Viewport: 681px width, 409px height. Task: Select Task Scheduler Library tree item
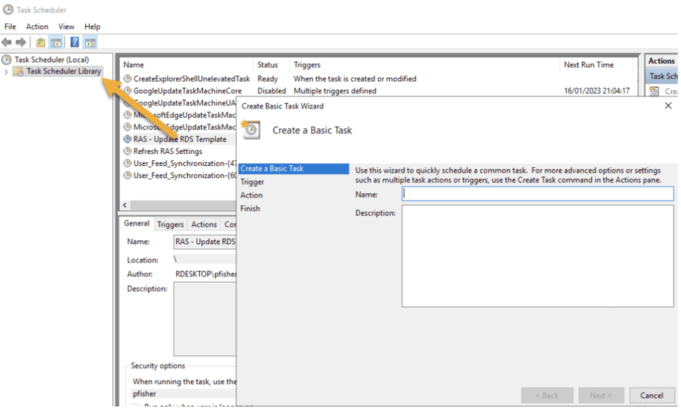coord(63,71)
